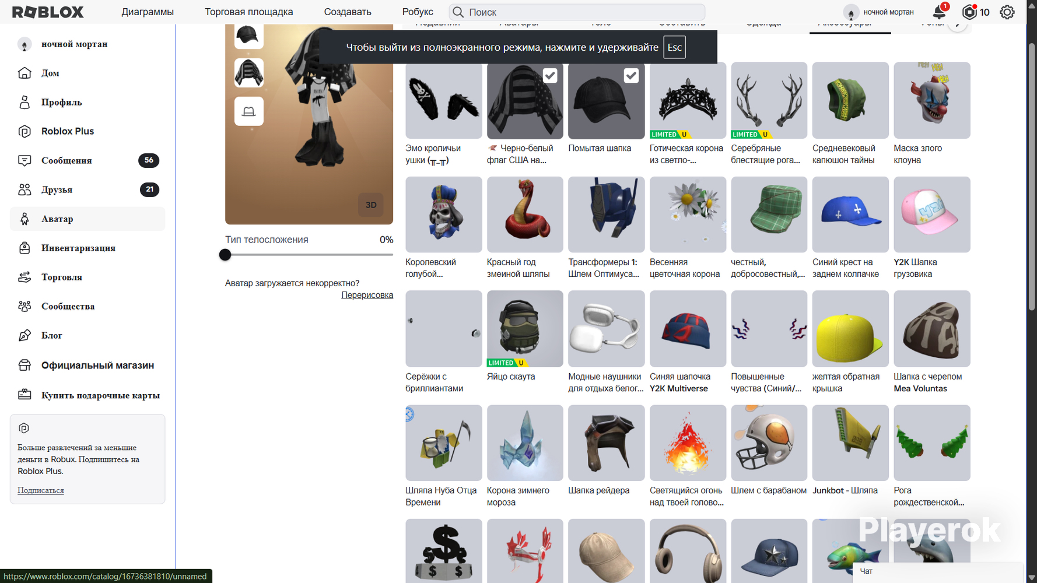Open the Дом home icon in the sidebar
The width and height of the screenshot is (1037, 583).
24,73
